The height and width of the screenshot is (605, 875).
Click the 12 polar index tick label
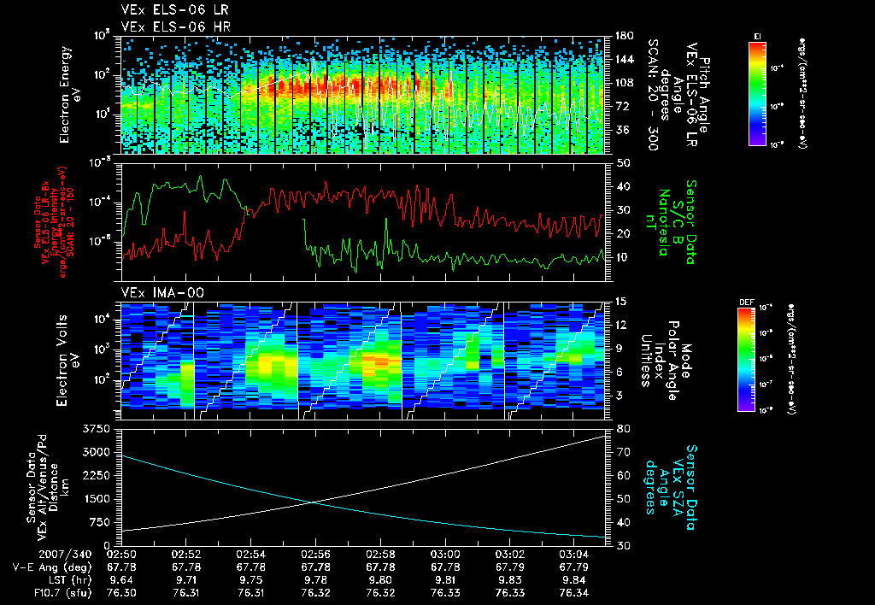coord(620,325)
